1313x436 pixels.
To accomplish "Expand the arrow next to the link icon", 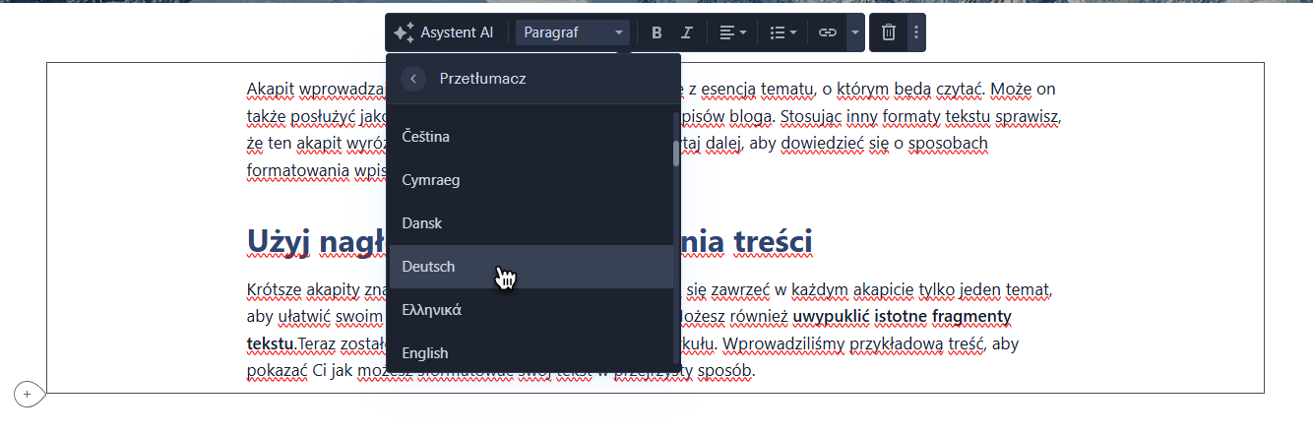I will click(x=854, y=32).
